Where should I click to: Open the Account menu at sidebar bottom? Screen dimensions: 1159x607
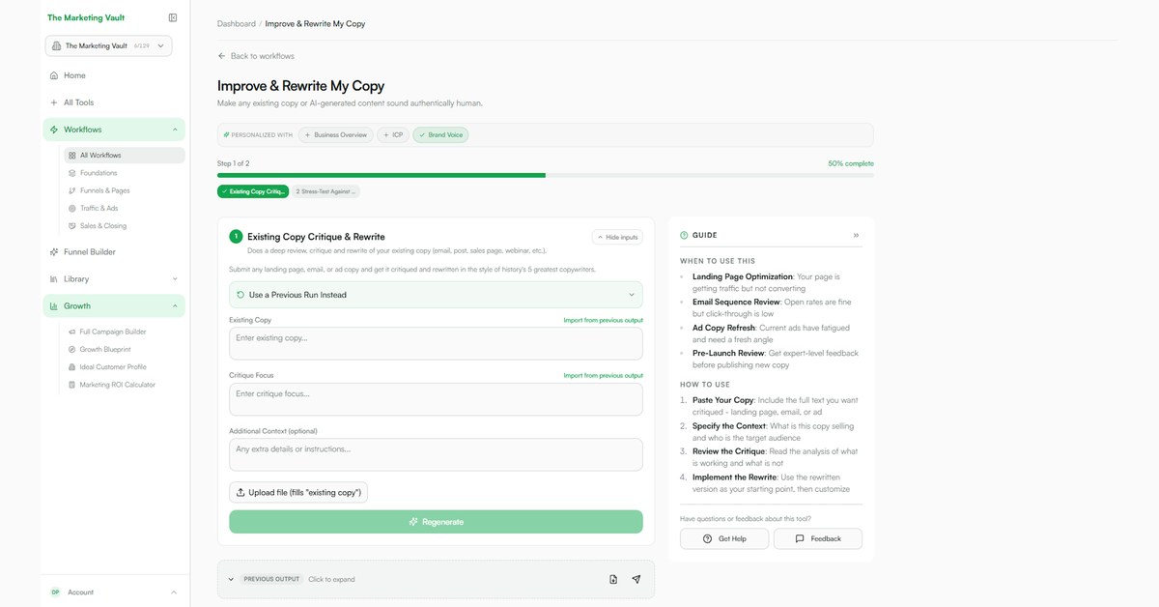click(x=114, y=593)
